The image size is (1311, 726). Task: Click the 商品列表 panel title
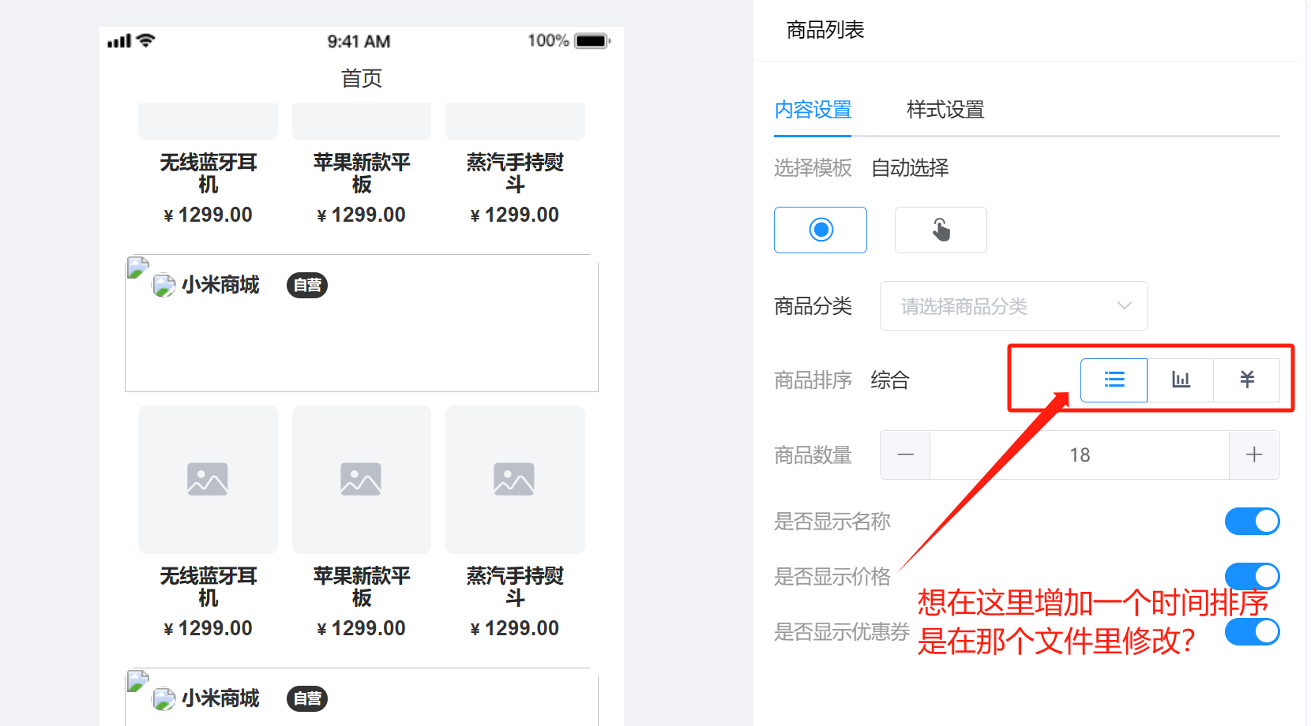[x=825, y=30]
